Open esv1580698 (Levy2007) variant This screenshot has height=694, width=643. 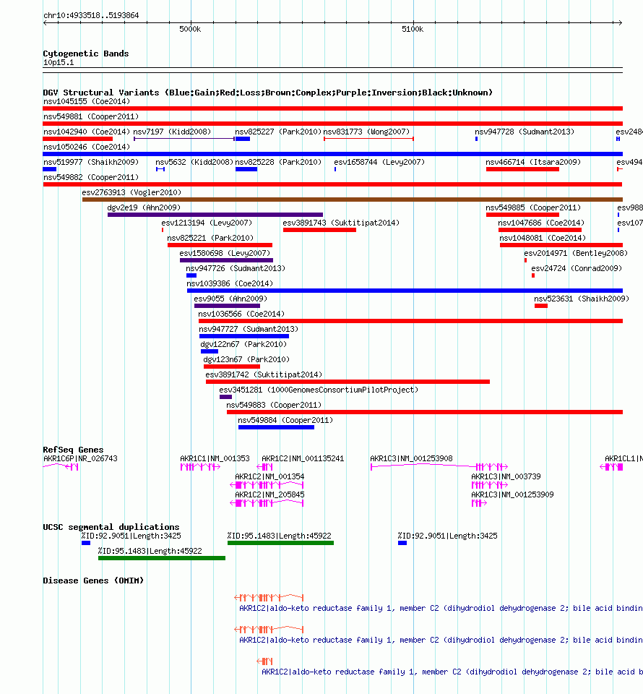click(x=226, y=260)
